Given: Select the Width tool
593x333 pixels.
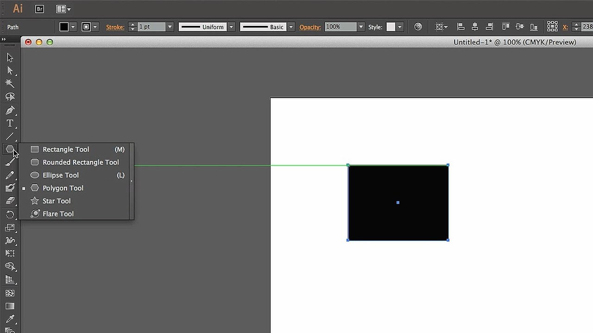Looking at the screenshot, I should pyautogui.click(x=10, y=240).
